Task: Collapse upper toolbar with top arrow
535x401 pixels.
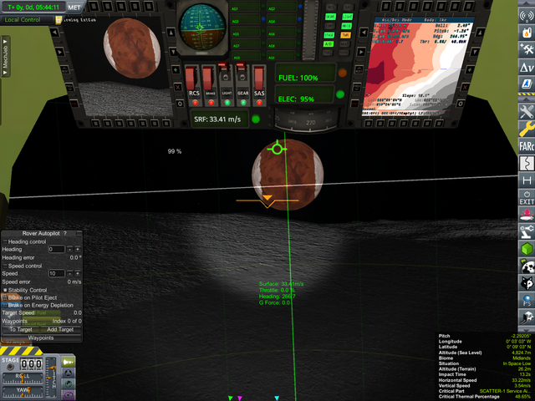Action: tap(527, 3)
